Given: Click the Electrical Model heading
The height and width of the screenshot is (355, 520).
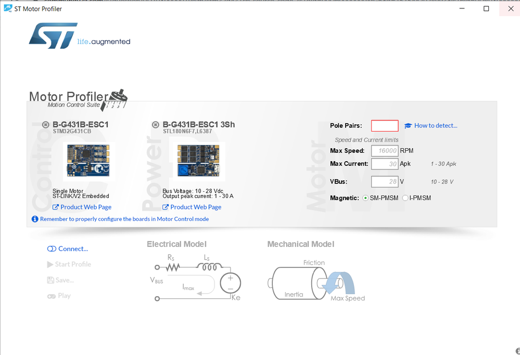Looking at the screenshot, I should (177, 244).
